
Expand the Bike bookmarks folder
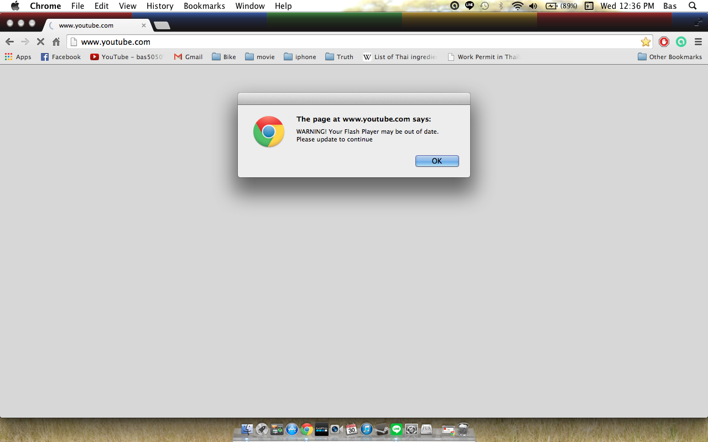[x=224, y=57]
